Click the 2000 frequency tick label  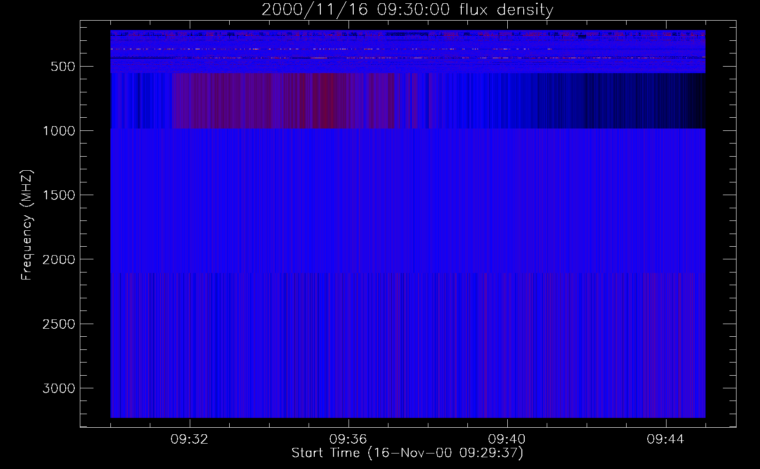click(x=59, y=259)
